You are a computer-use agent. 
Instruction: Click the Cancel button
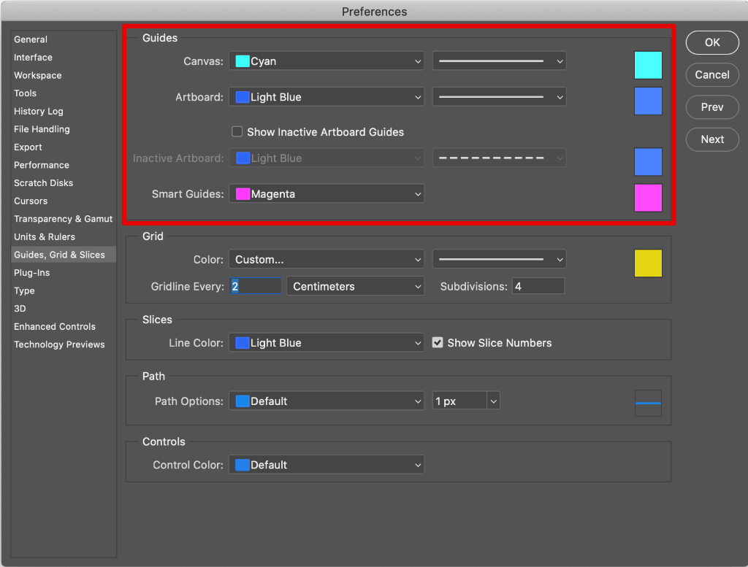[x=712, y=74]
